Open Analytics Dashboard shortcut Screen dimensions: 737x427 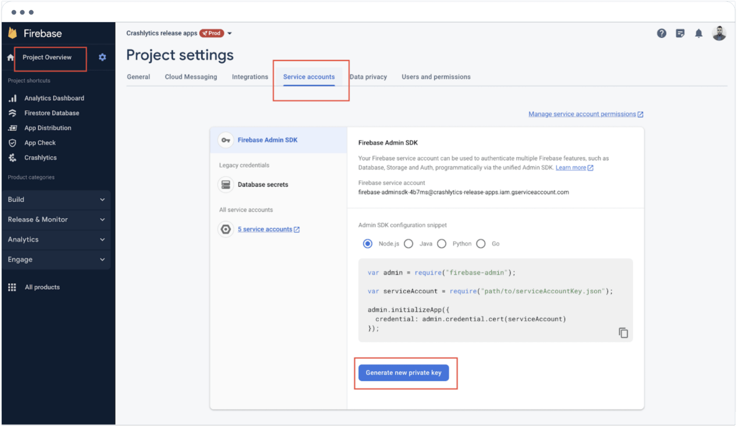(x=54, y=98)
